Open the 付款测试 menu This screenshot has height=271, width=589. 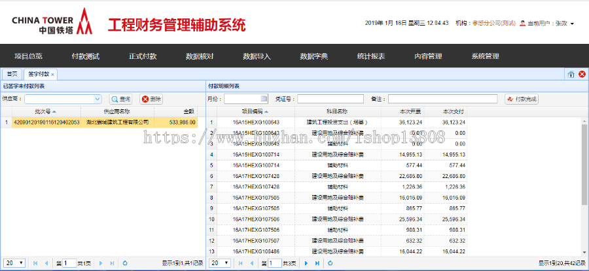pyautogui.click(x=86, y=56)
